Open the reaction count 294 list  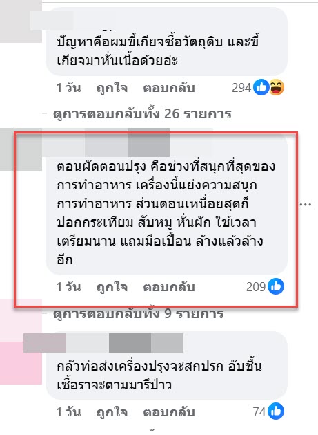(241, 88)
